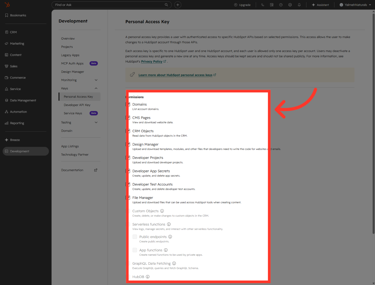Viewport: 375px width, 285px height.
Task: Open the help question-mark icon
Action: pos(281,5)
